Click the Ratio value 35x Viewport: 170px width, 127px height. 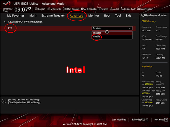point(143,49)
